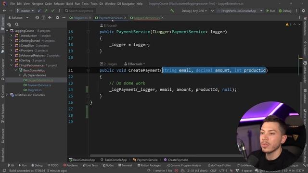Go to next highlighted error arrow
This screenshot has height=173, width=308.
[299, 25]
